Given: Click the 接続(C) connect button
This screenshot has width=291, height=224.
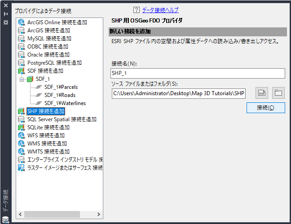Looking at the screenshot, I should pyautogui.click(x=265, y=108).
